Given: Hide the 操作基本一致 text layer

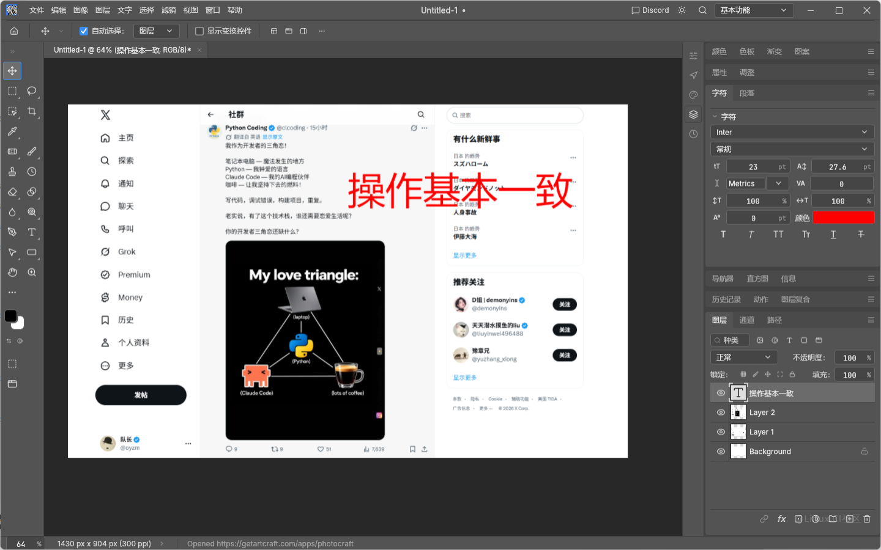Looking at the screenshot, I should (x=721, y=393).
